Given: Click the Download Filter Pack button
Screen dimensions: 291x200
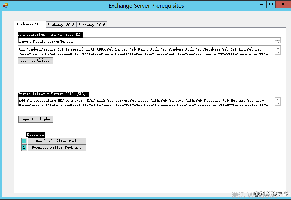Looking at the screenshot, I should pyautogui.click(x=57, y=141).
